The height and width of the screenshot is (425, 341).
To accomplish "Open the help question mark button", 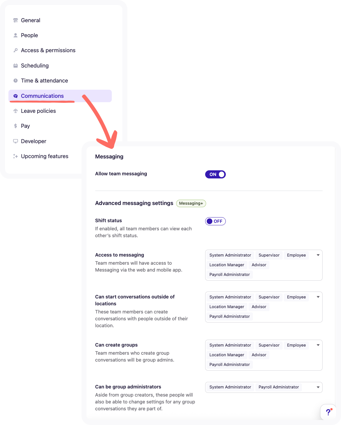I will click(x=328, y=412).
